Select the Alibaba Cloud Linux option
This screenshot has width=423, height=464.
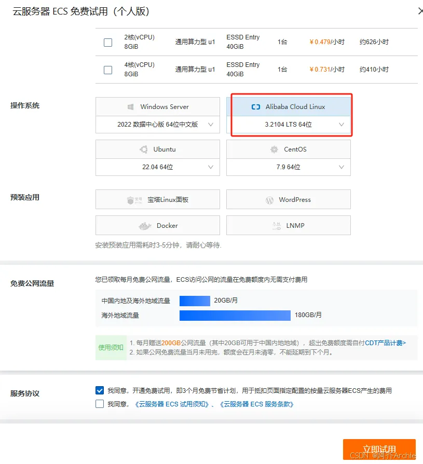click(289, 106)
